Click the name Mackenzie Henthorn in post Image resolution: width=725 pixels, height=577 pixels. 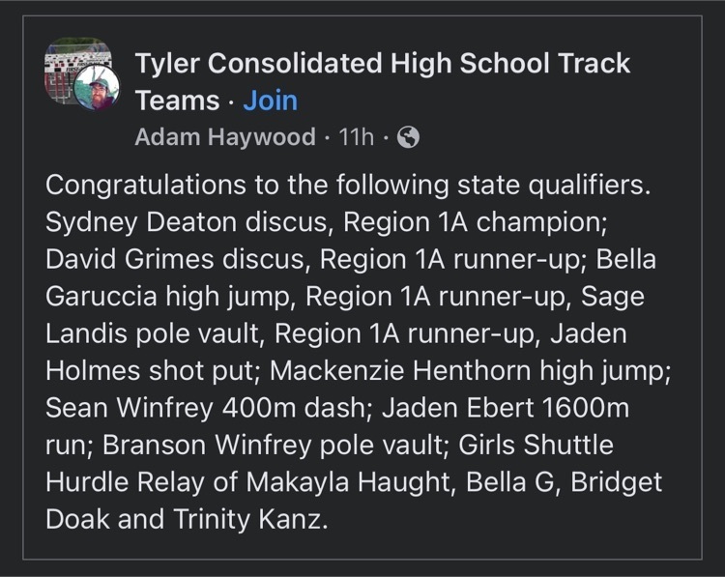pyautogui.click(x=400, y=370)
